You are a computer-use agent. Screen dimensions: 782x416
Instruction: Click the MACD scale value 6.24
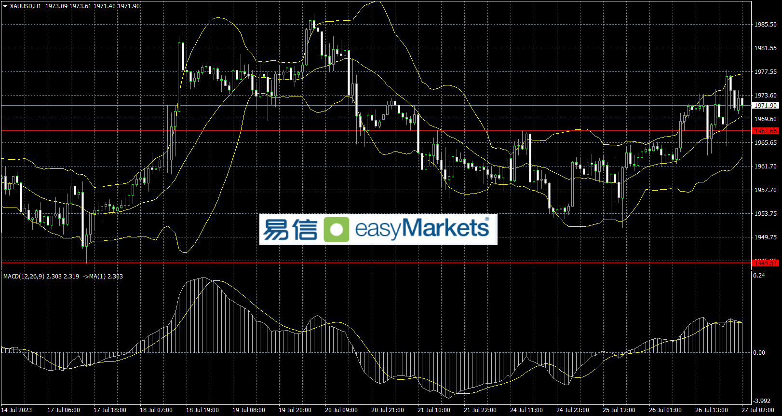[759, 276]
